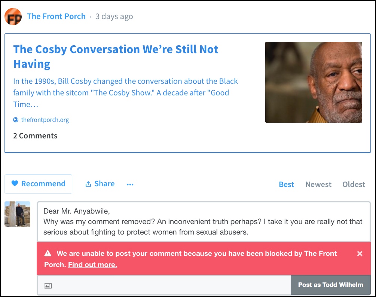Click the warning triangle icon in alert

tap(48, 254)
